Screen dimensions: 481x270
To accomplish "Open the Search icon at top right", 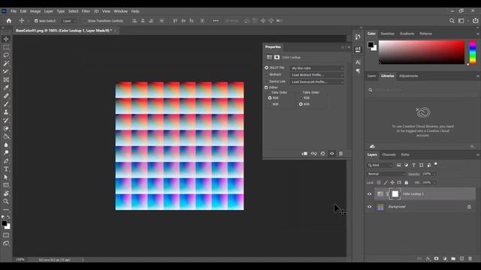I will (452, 21).
